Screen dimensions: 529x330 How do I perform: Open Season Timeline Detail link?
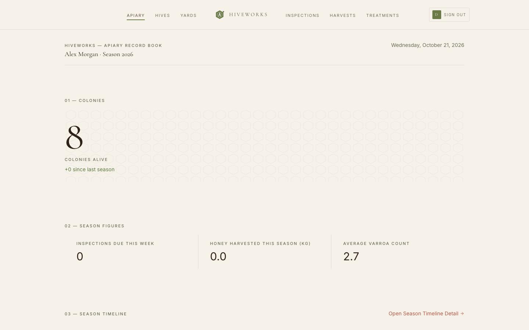(426, 313)
